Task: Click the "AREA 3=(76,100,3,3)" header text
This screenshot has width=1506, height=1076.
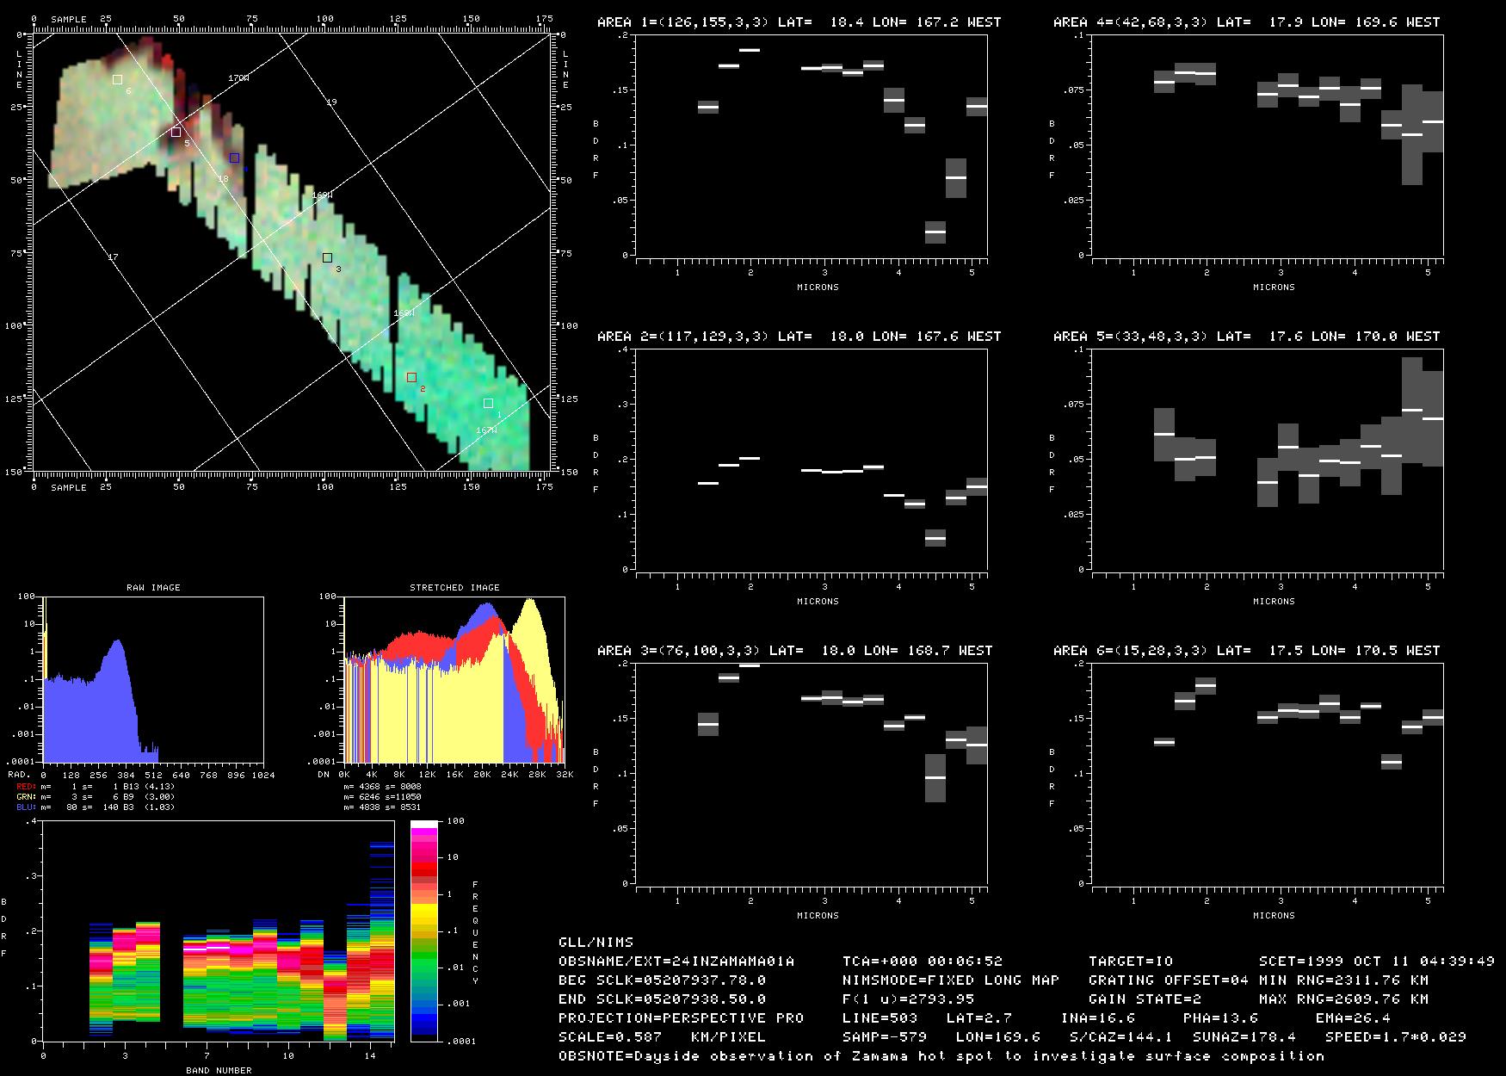Action: pos(678,651)
